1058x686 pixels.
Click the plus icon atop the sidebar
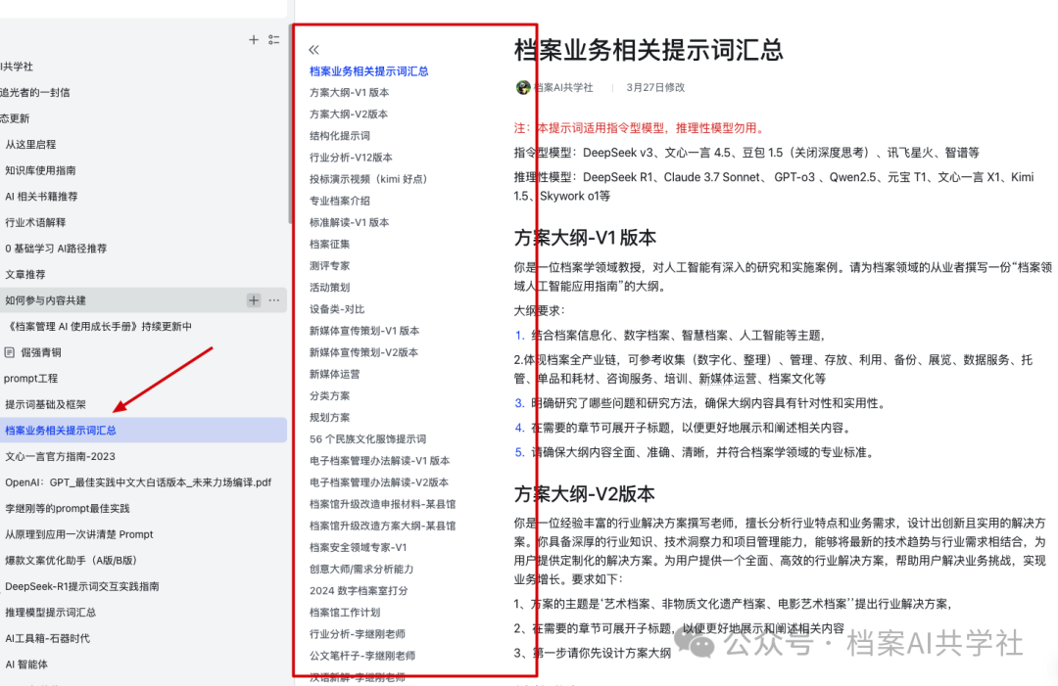(x=253, y=40)
